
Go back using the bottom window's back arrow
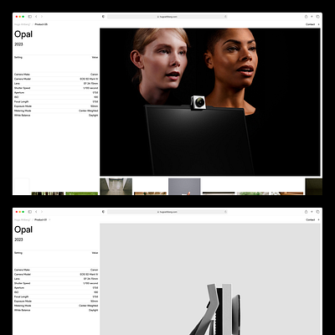[x=36, y=212]
